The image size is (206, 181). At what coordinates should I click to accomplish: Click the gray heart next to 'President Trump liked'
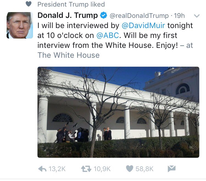pos(29,4)
